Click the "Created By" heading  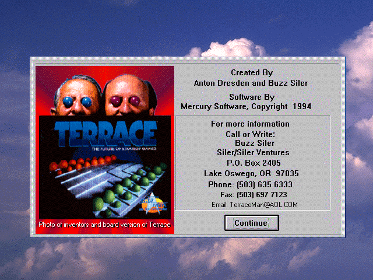click(251, 73)
